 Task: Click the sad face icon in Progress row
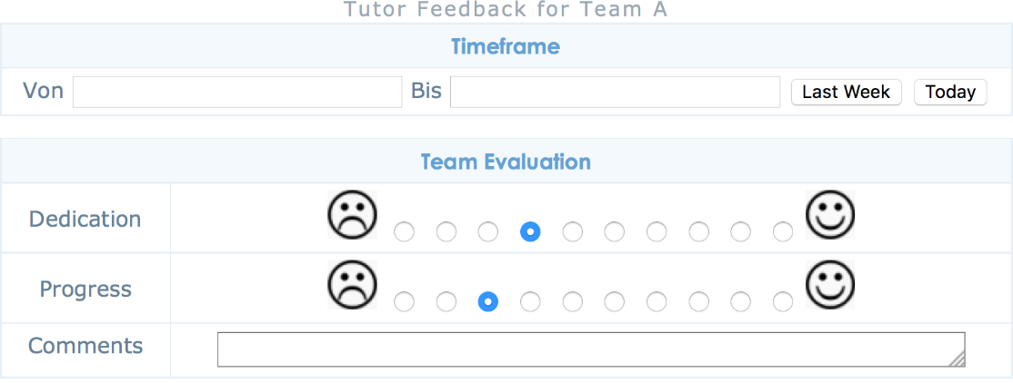[x=352, y=284]
